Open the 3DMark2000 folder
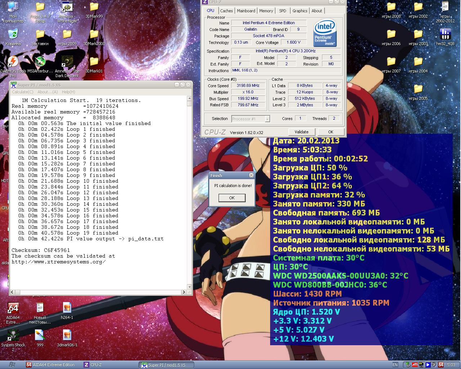This screenshot has width=461, height=369. coord(94,37)
